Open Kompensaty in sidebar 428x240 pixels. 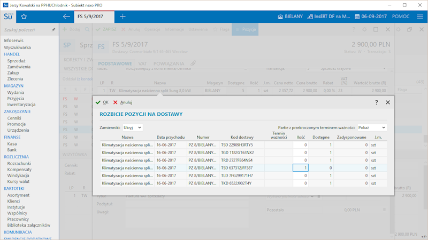click(x=19, y=169)
